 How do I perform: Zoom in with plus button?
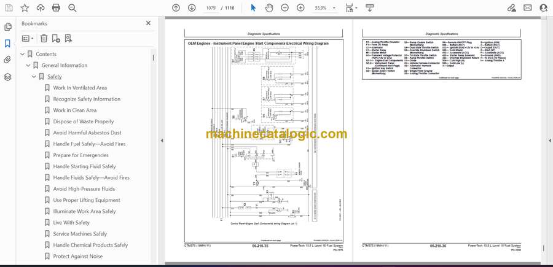coord(300,8)
